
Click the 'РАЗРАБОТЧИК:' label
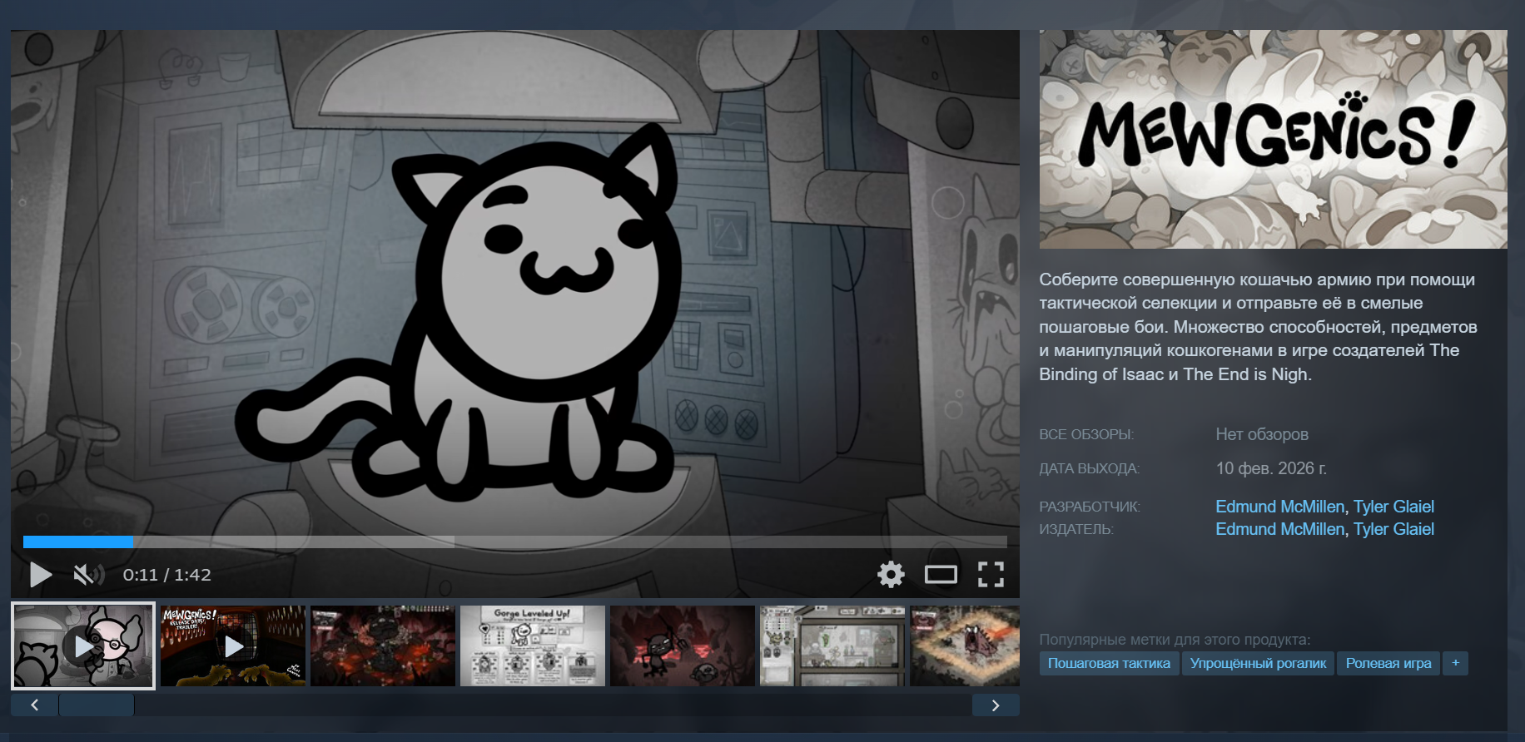(x=1090, y=507)
